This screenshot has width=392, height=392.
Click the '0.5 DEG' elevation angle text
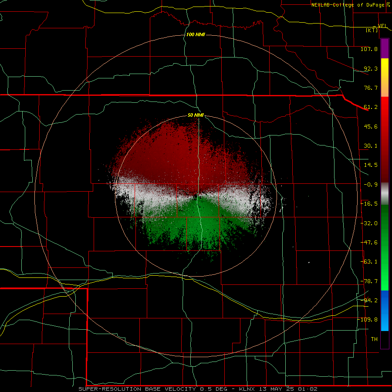(x=213, y=389)
